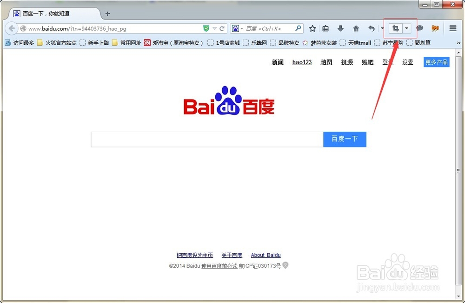
Task: Open 品牌特卖 bookmark
Action: [x=285, y=43]
